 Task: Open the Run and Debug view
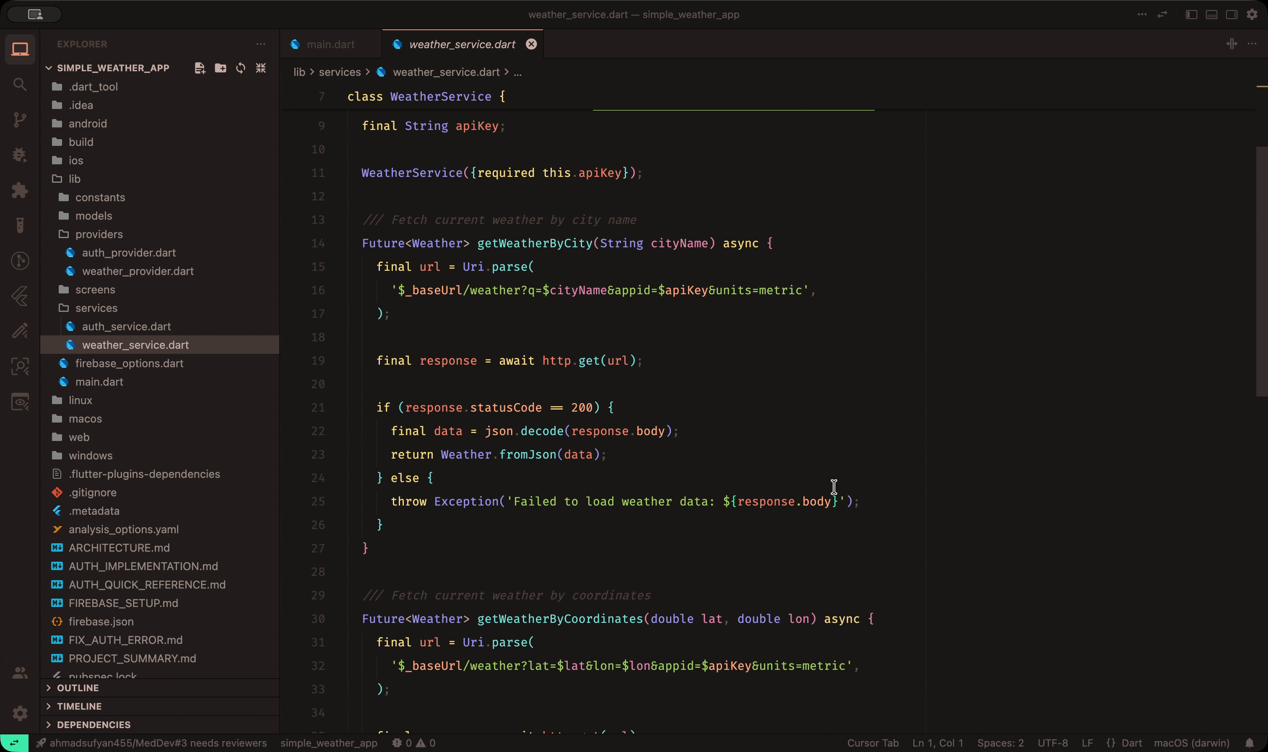pos(20,155)
